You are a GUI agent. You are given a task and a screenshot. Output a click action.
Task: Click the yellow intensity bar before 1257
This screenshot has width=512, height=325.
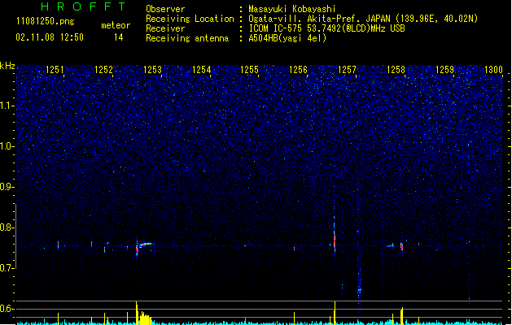pos(335,313)
